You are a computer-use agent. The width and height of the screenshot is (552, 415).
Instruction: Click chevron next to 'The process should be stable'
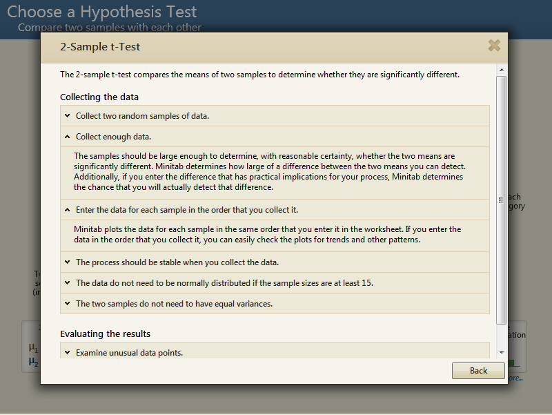click(67, 262)
